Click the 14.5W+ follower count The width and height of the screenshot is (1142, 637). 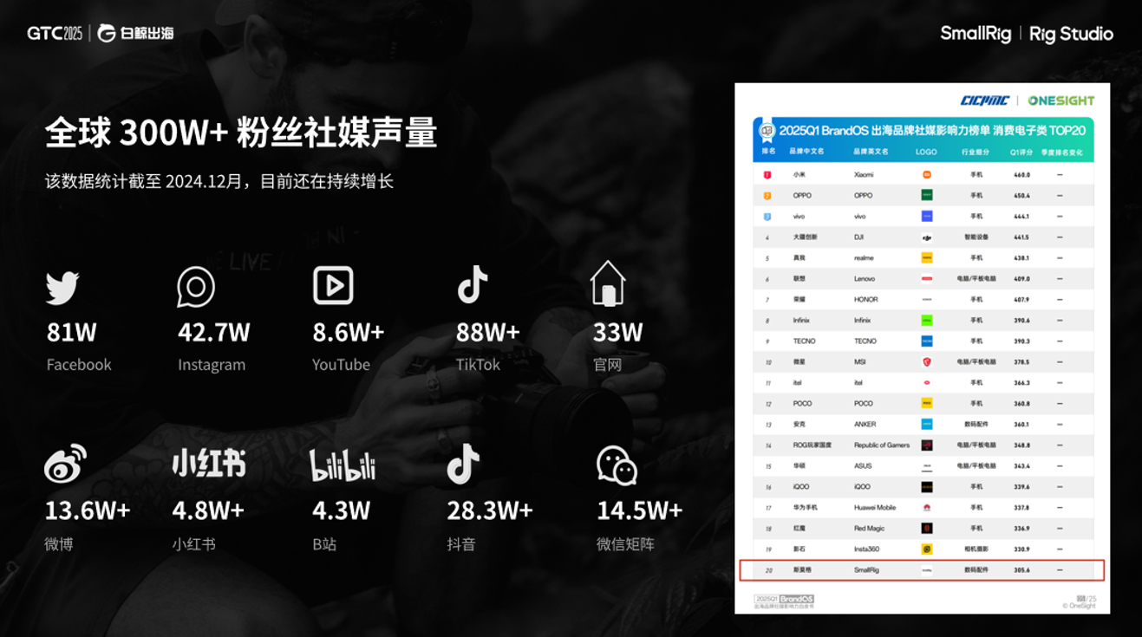(640, 510)
